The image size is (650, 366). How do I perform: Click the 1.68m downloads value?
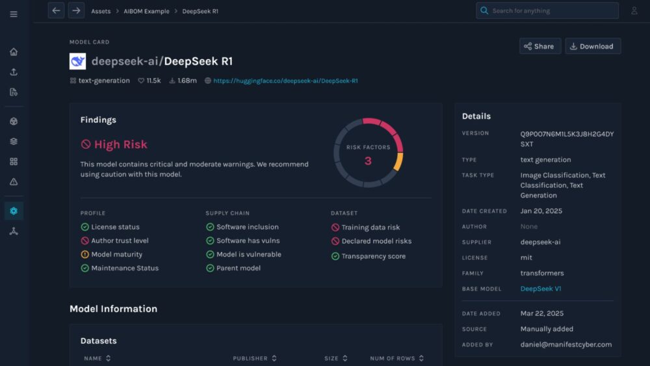[x=187, y=81]
